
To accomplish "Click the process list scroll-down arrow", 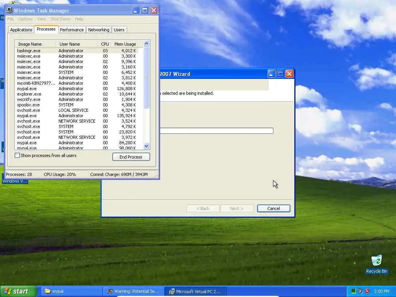I will pos(146,146).
